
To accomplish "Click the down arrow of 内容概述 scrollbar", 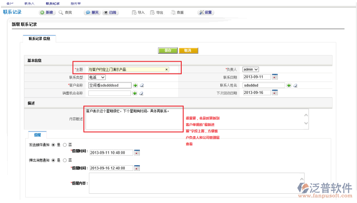I will coord(306,123).
